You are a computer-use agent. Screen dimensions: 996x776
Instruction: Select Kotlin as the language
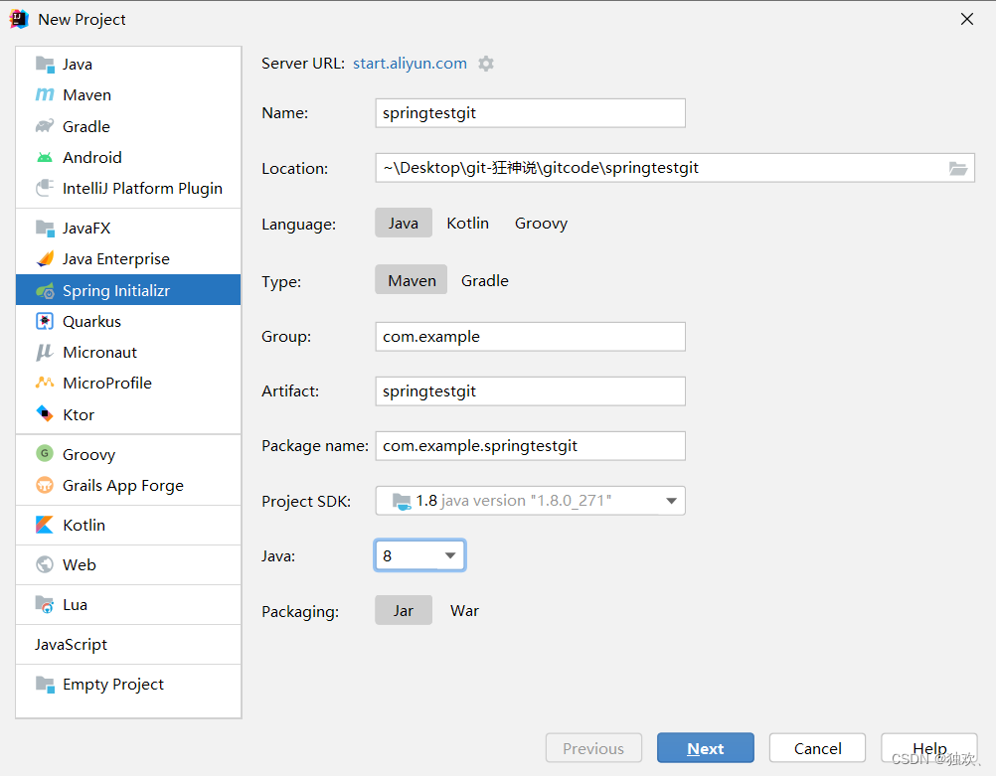[467, 223]
